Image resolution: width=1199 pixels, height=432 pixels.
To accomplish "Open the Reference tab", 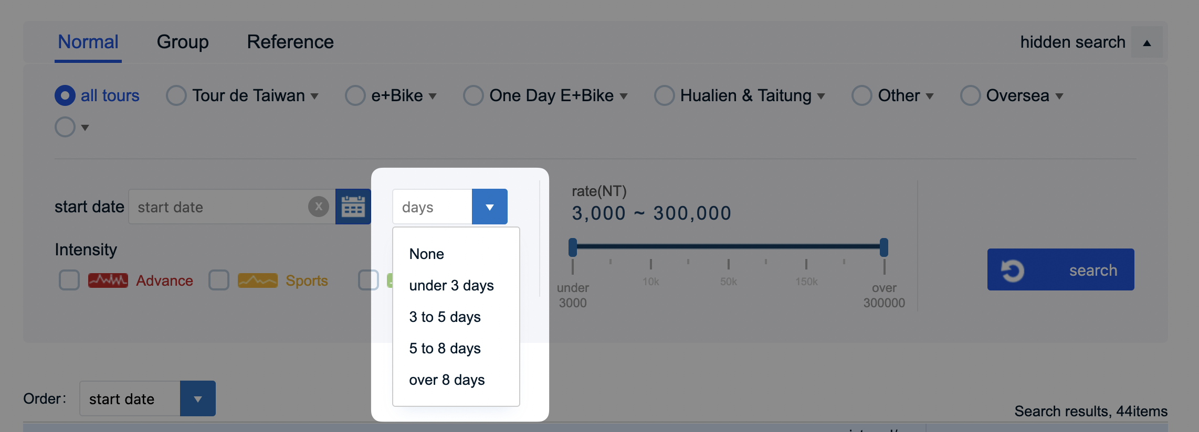I will coord(290,41).
